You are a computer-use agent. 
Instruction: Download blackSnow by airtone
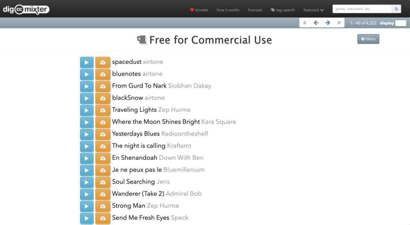click(x=103, y=98)
